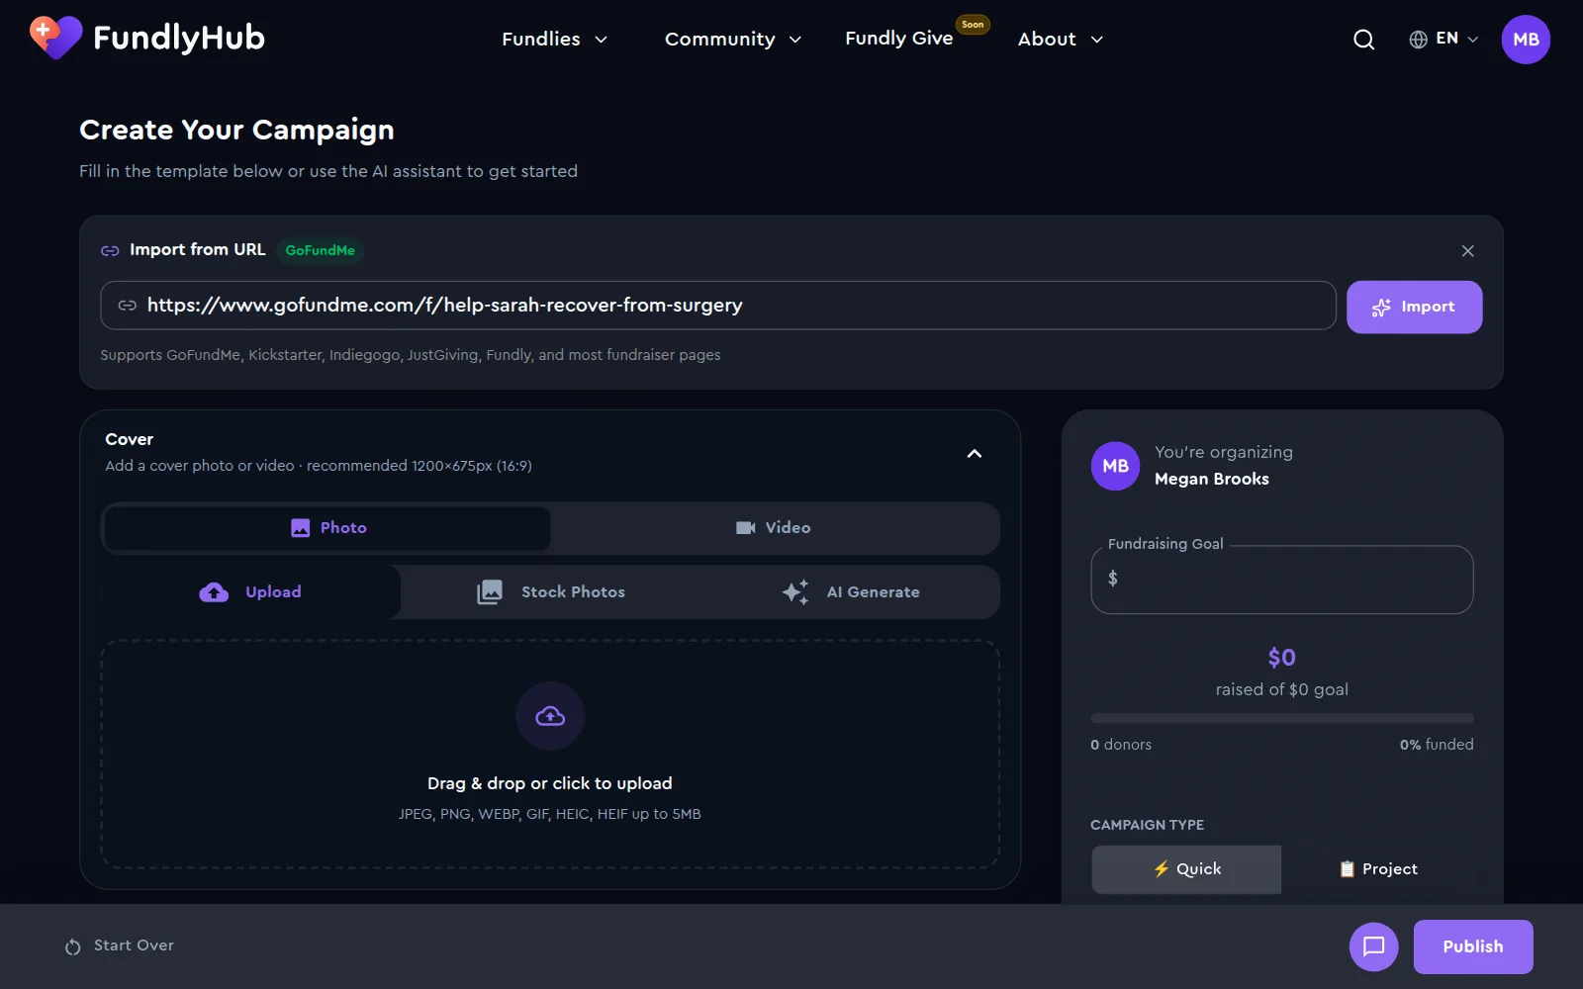Close the Import from URL panel
This screenshot has height=989, width=1583.
[x=1467, y=251]
